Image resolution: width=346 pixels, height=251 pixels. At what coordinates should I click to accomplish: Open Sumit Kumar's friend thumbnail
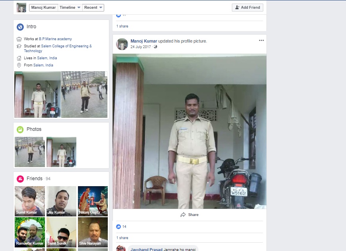click(30, 201)
